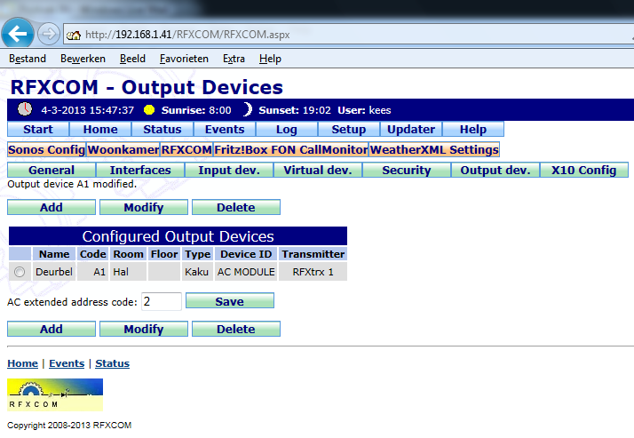Click the Floor column header
Viewport: 634px width, 438px height.
164,254
